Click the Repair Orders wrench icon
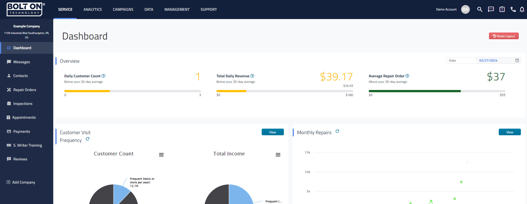 [9, 90]
